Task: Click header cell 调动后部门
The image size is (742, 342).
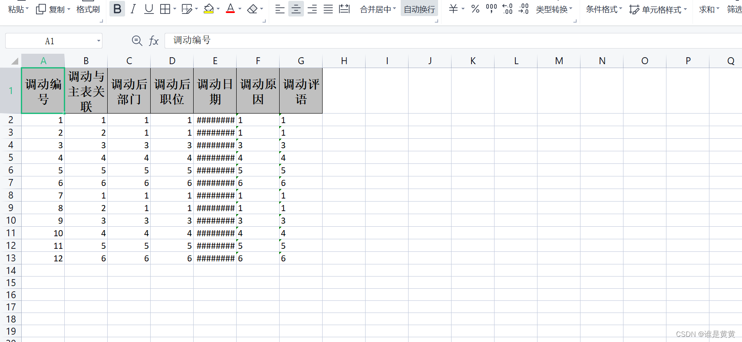Action: pos(129,91)
